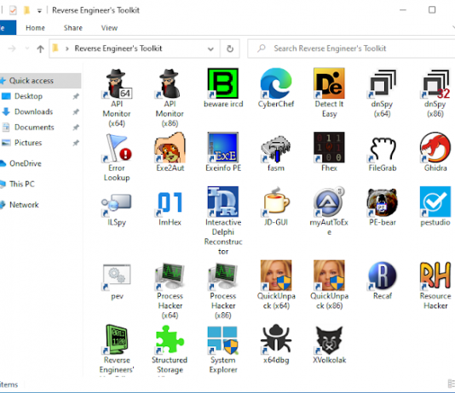455x393 pixels.
Task: Unpin Downloads using its pin icon
Action: [x=76, y=111]
